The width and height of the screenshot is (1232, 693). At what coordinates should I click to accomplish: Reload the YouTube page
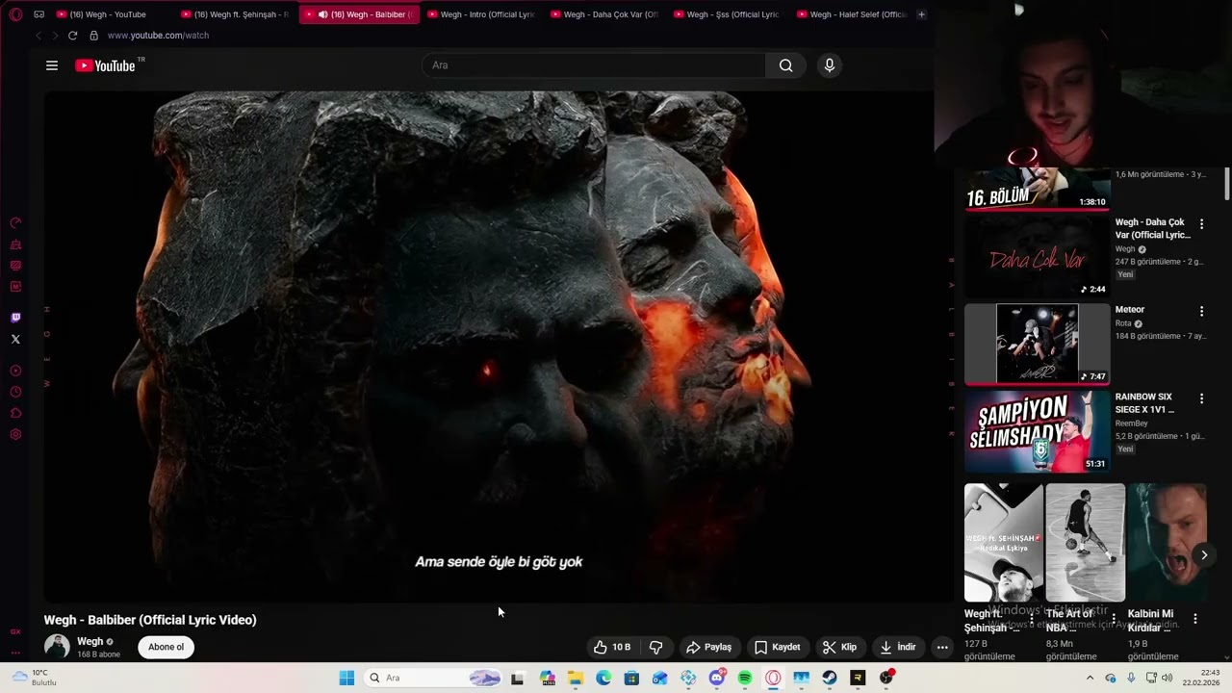(x=72, y=36)
